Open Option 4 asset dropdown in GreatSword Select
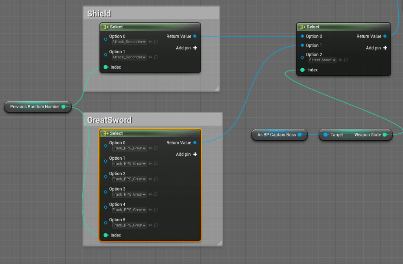The image size is (403, 264). pyautogui.click(x=129, y=210)
